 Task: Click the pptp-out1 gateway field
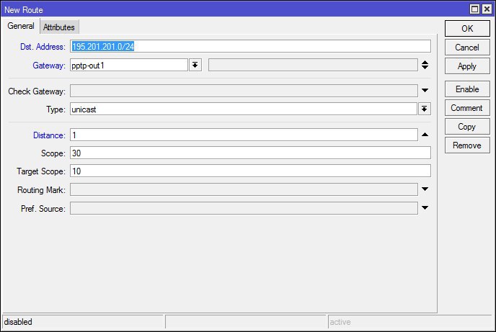(129, 65)
